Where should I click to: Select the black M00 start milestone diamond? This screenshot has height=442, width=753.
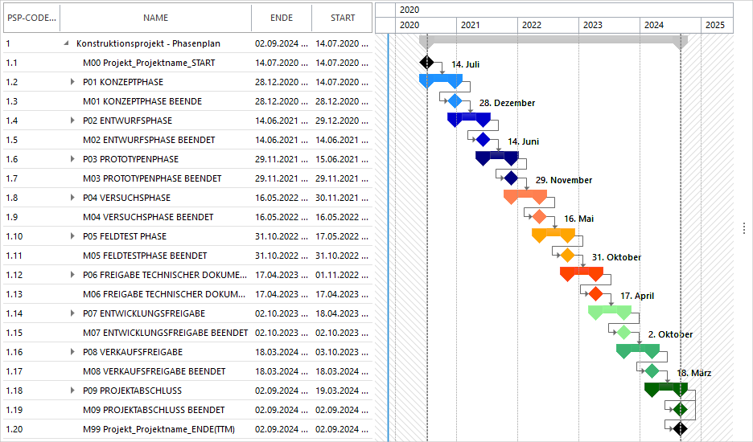pos(426,63)
